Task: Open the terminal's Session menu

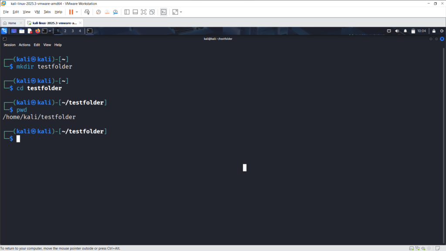Action: pos(9,45)
